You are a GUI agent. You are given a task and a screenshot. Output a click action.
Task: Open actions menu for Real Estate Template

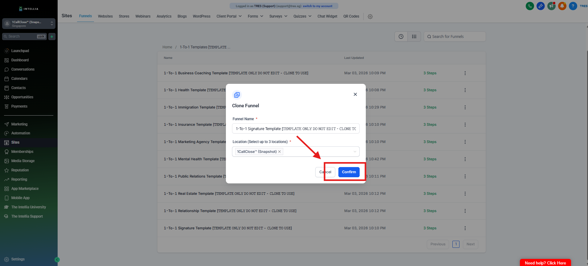[x=465, y=194]
